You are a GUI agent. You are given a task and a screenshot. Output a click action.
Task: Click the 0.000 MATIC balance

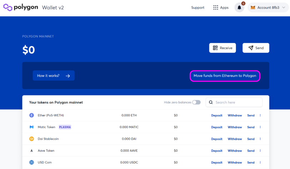click(x=129, y=127)
